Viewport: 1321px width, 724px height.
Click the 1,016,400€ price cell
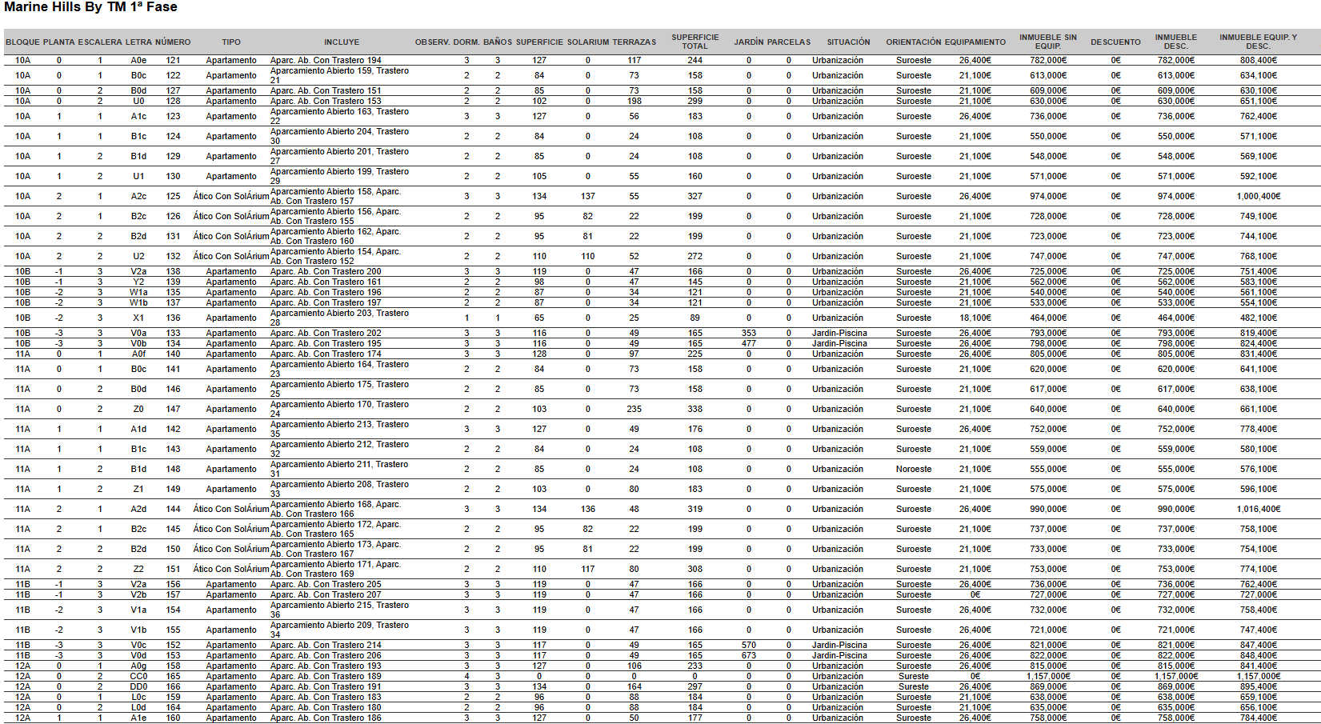[x=1258, y=510]
